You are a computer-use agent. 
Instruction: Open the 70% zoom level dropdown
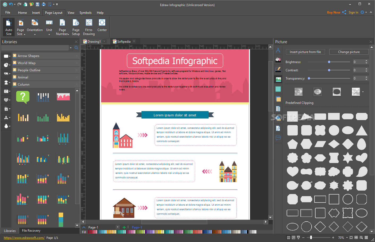coord(347,238)
